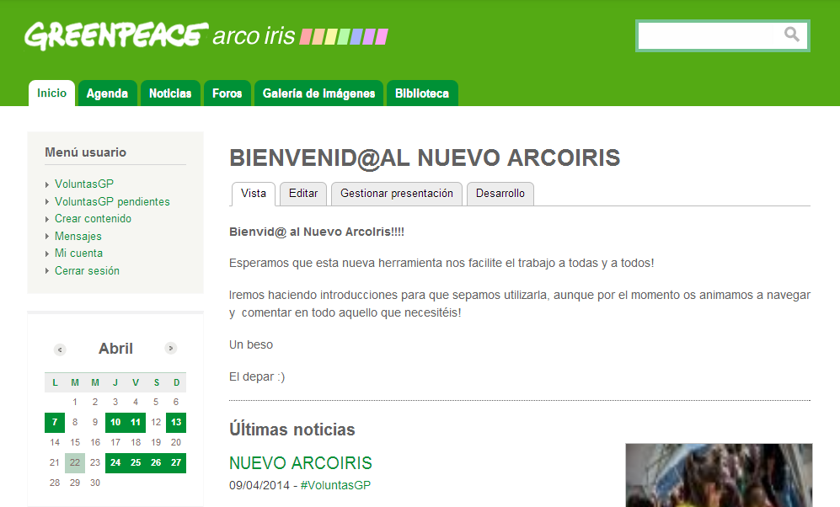Select April 25 in calendar
Image resolution: width=840 pixels, height=507 pixels.
(136, 462)
